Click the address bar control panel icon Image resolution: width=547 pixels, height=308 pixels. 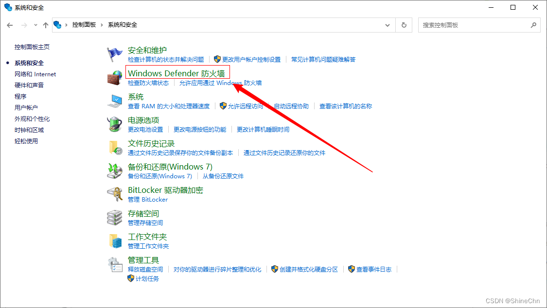pos(57,25)
